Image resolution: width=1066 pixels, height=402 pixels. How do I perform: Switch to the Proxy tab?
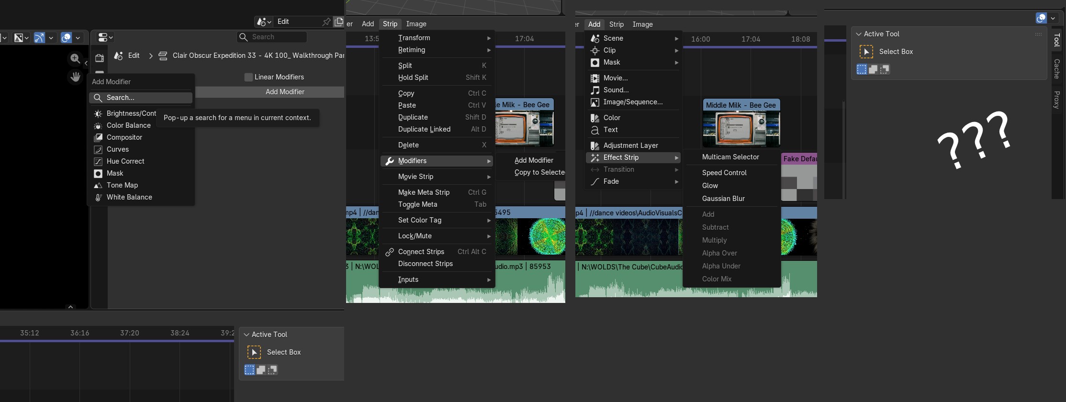click(x=1057, y=100)
